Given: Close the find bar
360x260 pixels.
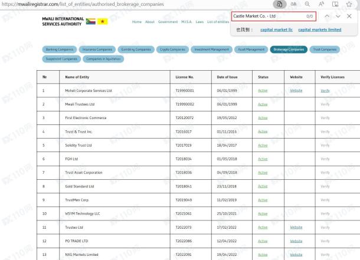Looking at the screenshot, I should point(349,16).
